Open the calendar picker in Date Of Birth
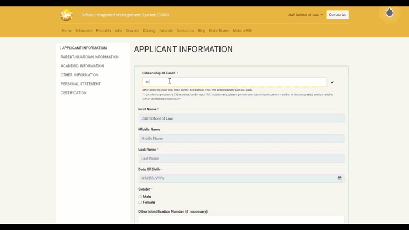The height and width of the screenshot is (230, 409). click(x=340, y=178)
